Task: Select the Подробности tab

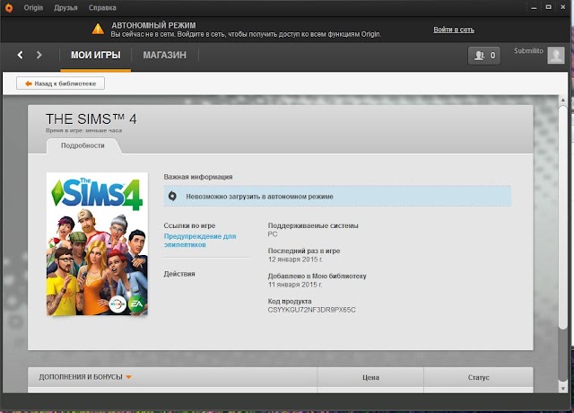Action: (x=83, y=145)
